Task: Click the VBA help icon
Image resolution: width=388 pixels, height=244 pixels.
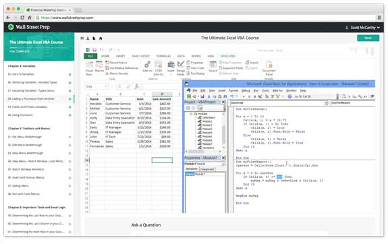Action: [289, 96]
